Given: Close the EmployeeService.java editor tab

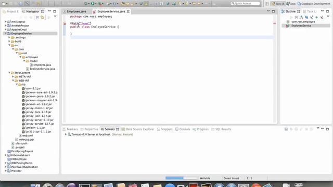Looking at the screenshot, I should (x=128, y=11).
